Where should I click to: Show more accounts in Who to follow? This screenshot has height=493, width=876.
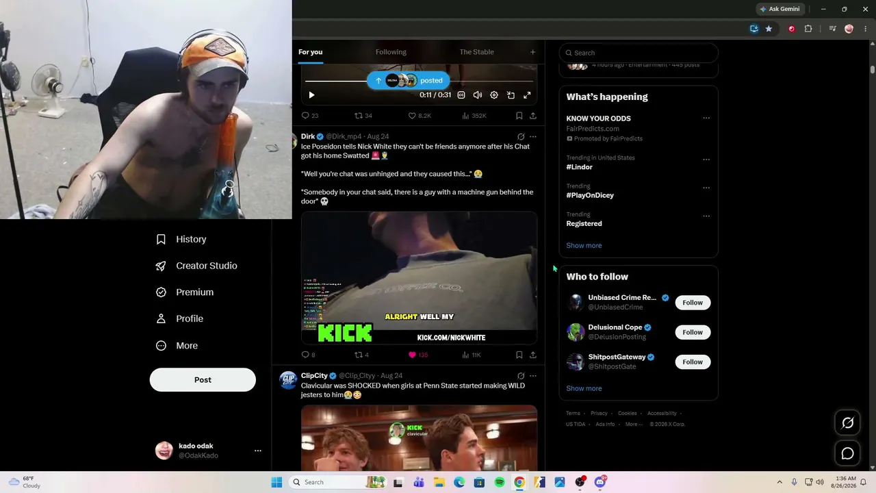click(x=584, y=389)
